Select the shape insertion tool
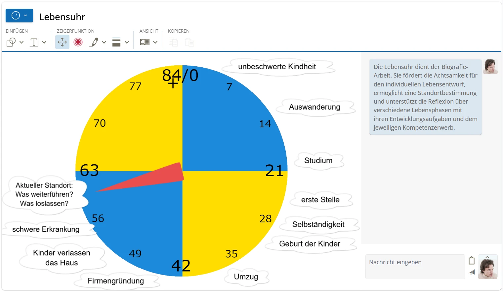Image resolution: width=503 pixels, height=291 pixels. click(x=12, y=42)
